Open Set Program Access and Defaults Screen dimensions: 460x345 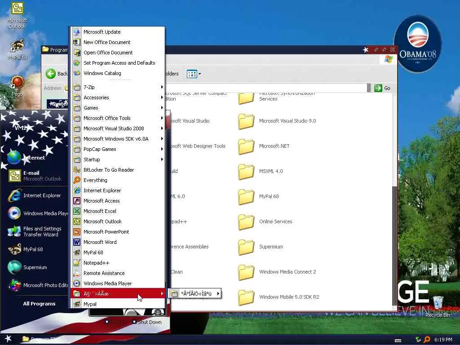pos(117,63)
